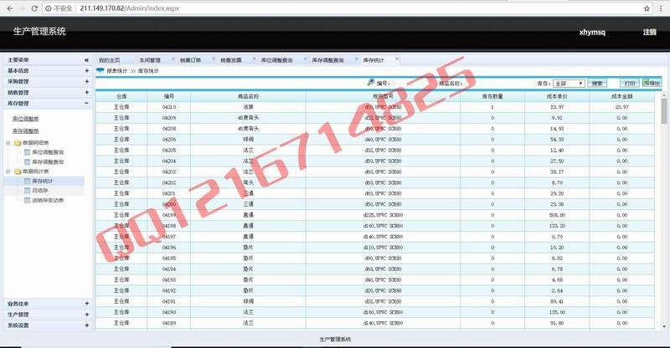
Task: Click the page icon beside 月结存
Action: tap(28, 191)
